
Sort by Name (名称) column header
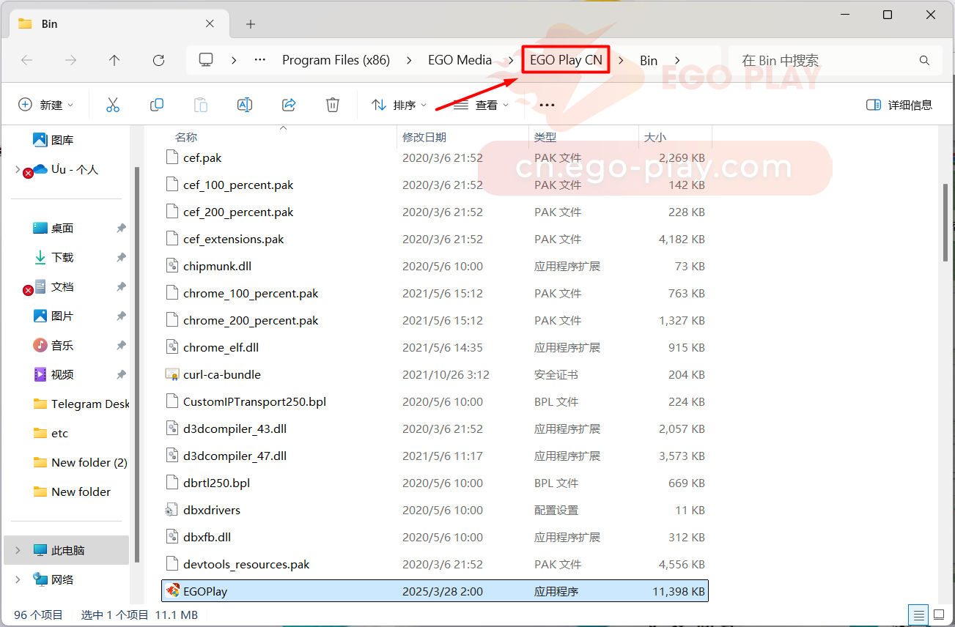click(x=186, y=137)
